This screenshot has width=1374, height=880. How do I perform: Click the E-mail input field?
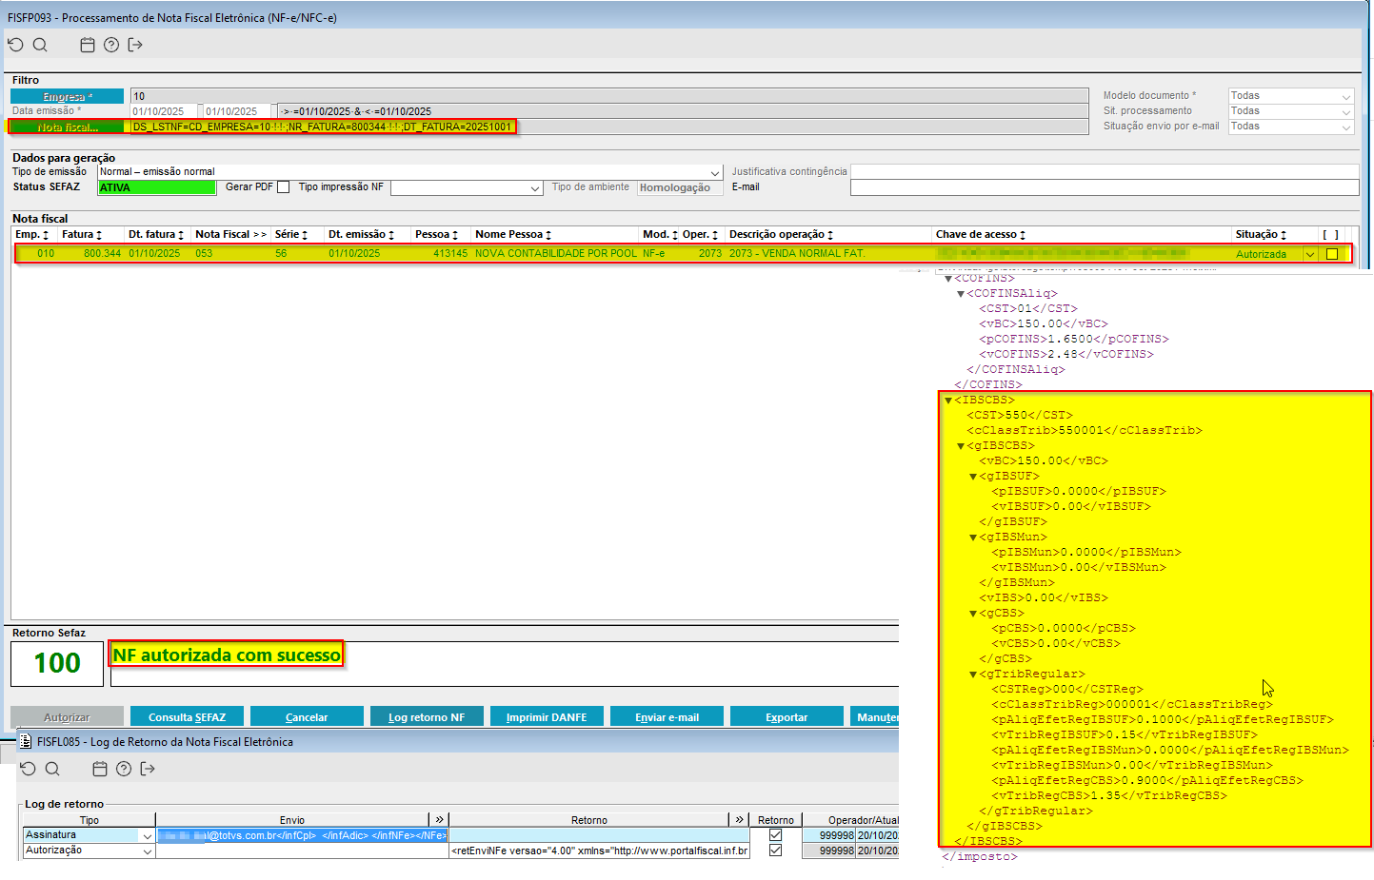1105,187
